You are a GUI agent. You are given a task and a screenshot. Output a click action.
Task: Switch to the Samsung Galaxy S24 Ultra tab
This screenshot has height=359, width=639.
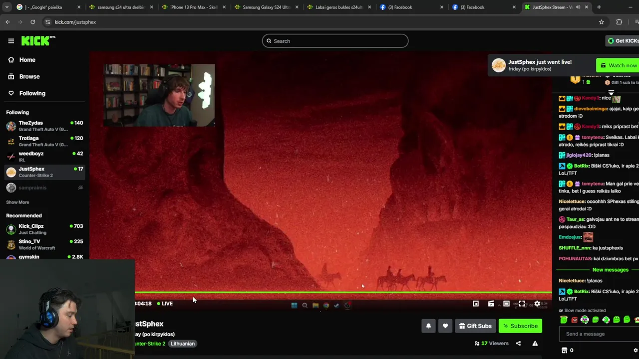(267, 7)
